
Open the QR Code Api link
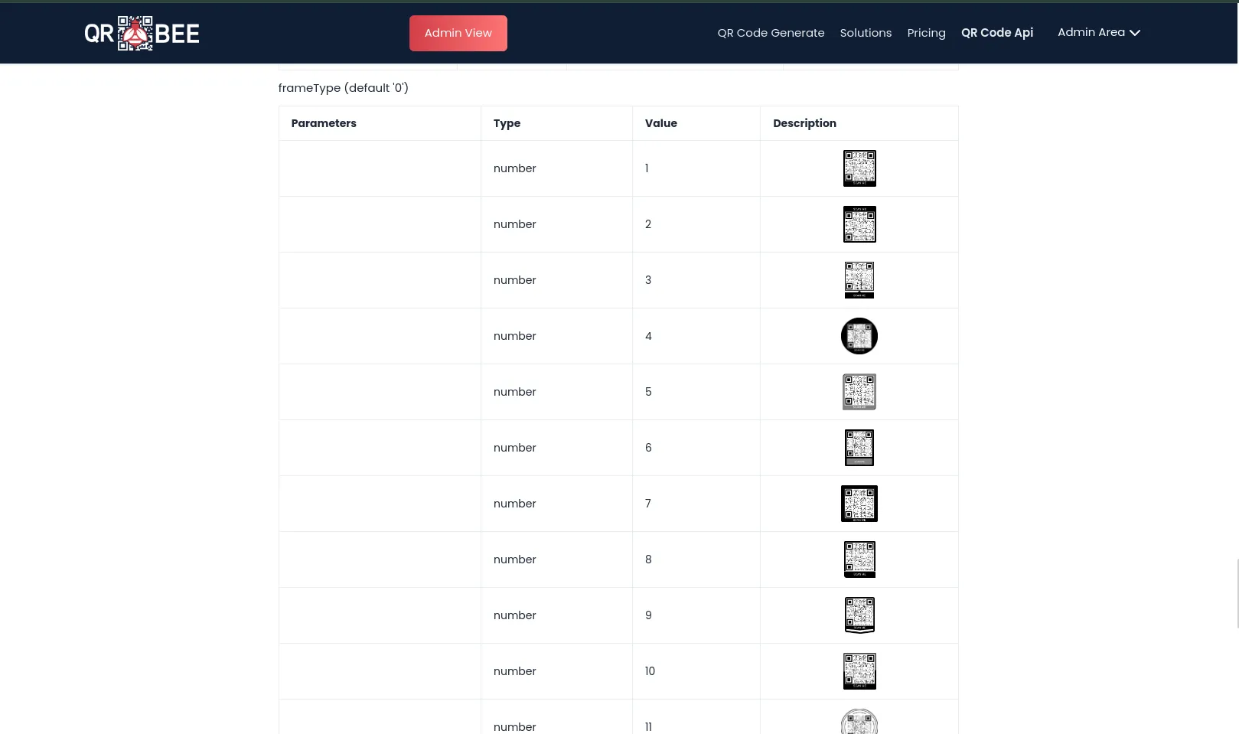(x=996, y=33)
